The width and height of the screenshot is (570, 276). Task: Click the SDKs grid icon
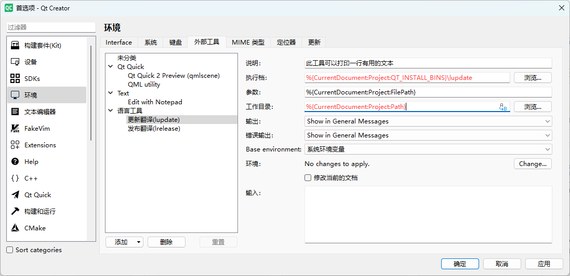click(x=15, y=78)
